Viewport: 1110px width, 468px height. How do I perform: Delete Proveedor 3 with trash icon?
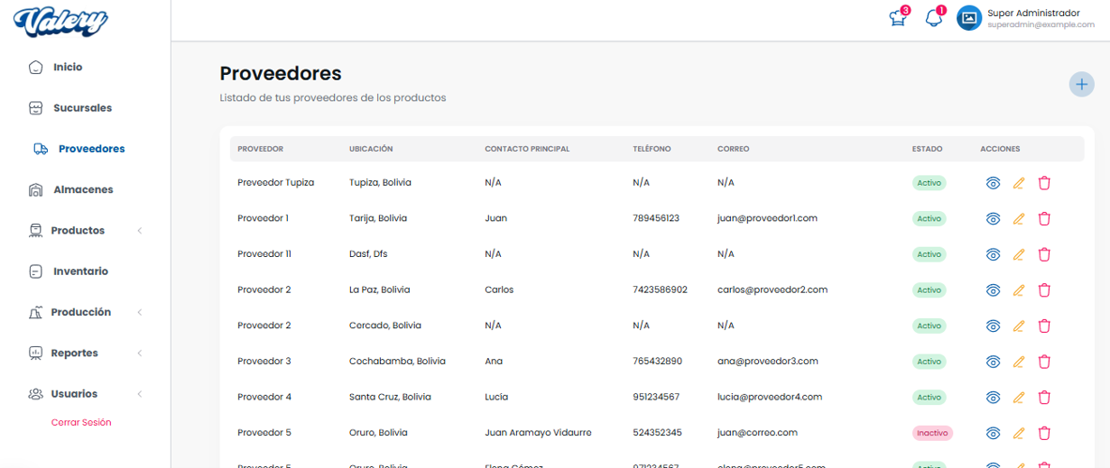1044,362
